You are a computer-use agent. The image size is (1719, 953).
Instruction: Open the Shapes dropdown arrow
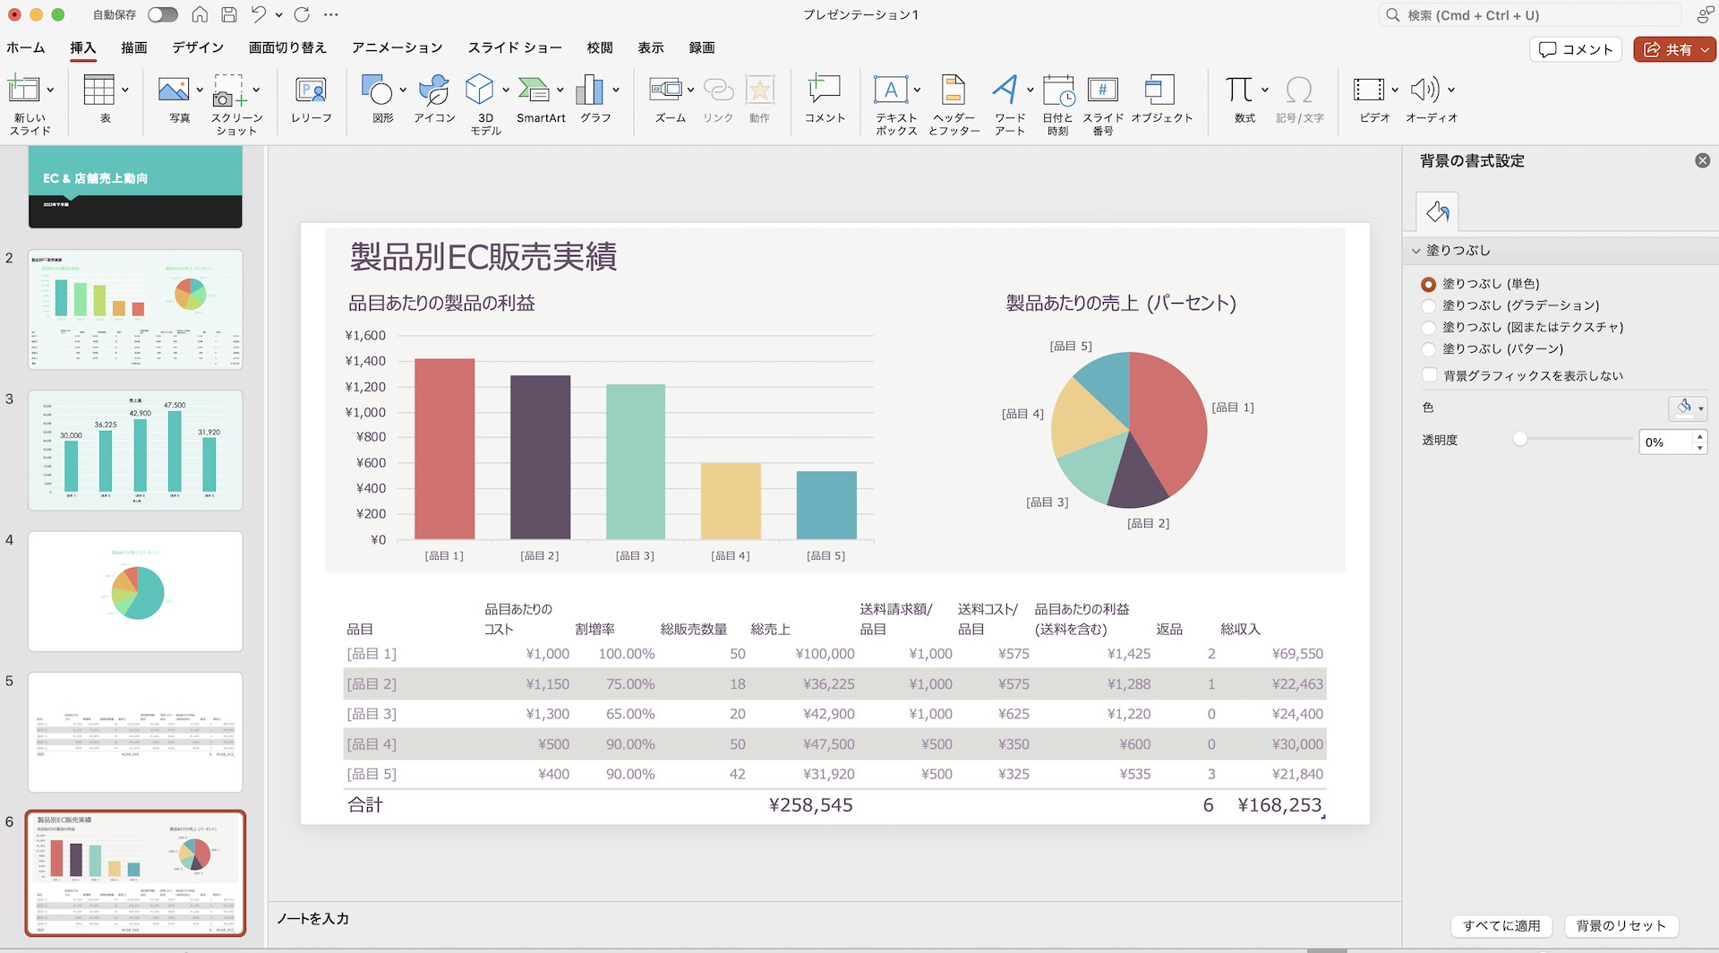[x=403, y=90]
